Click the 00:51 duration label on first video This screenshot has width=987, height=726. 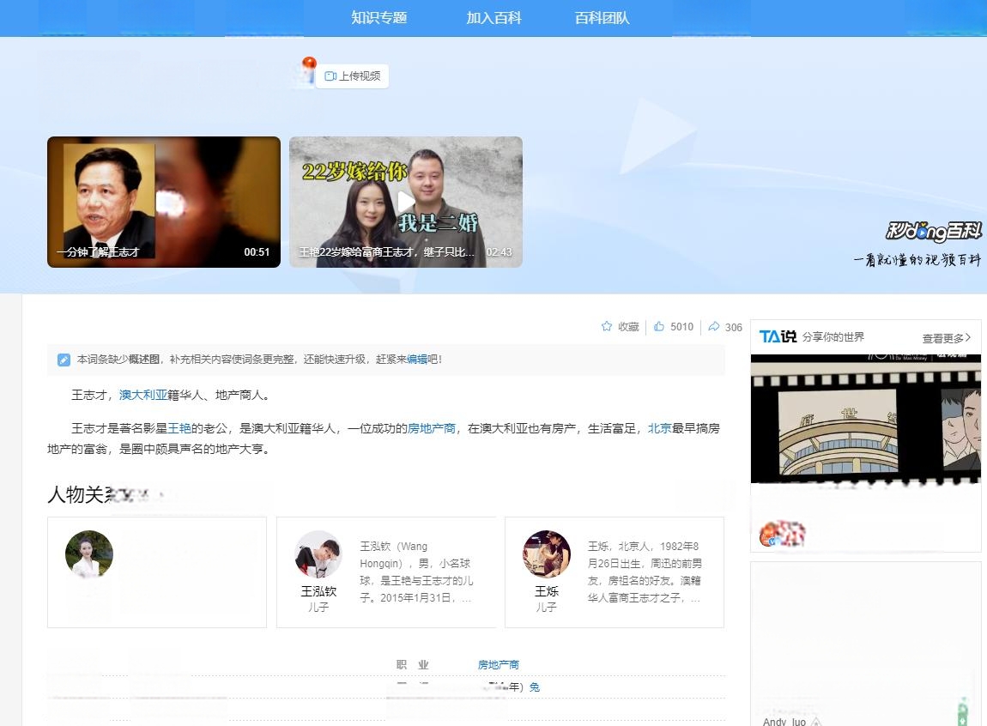tap(257, 252)
